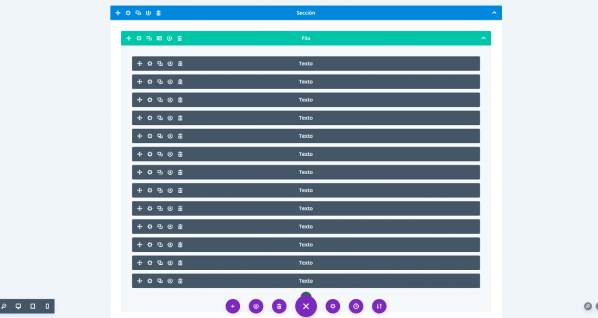Open settings gear of the last Texto module
Image resolution: width=598 pixels, height=318 pixels.
150,281
